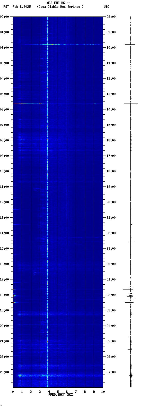Click the 00:00 UTC right-axis time label

[x=111, y=264]
